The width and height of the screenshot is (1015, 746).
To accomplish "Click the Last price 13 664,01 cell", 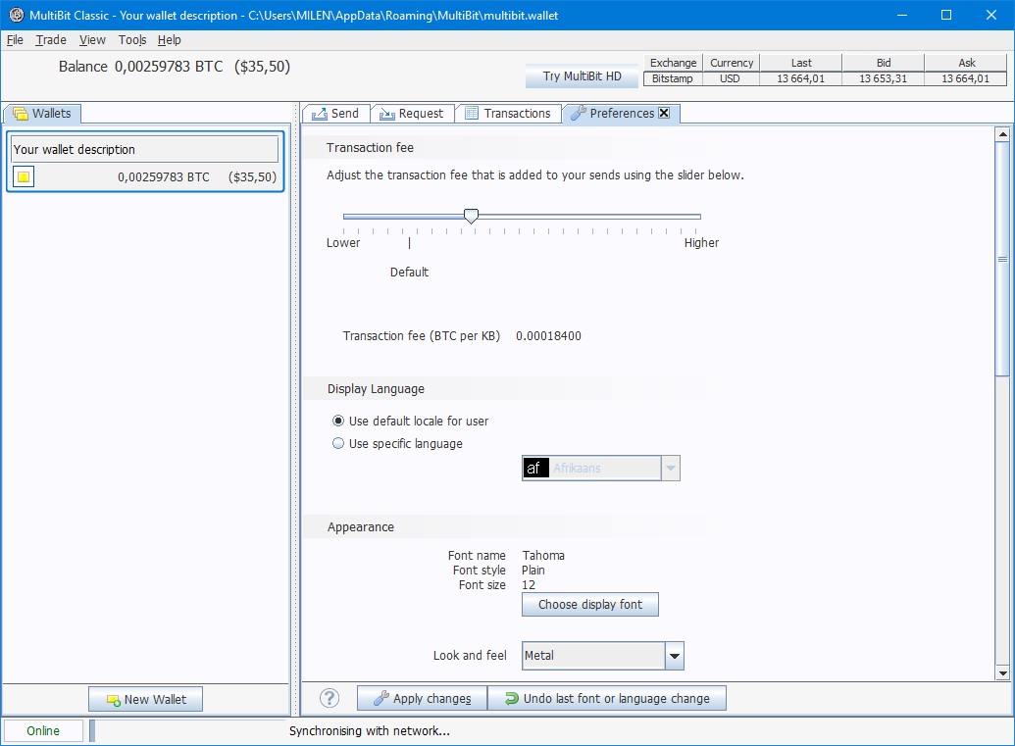I will tap(801, 78).
